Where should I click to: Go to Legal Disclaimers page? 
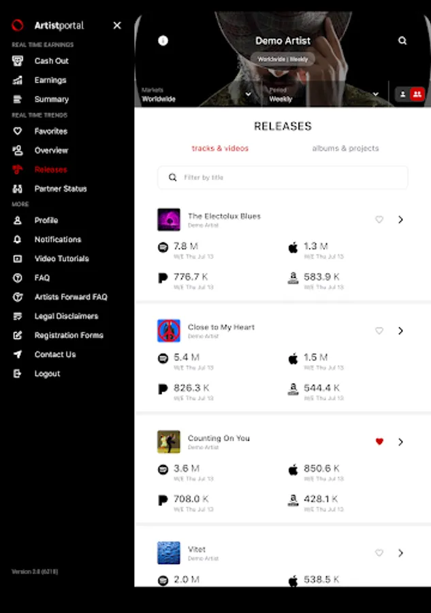pyautogui.click(x=67, y=316)
